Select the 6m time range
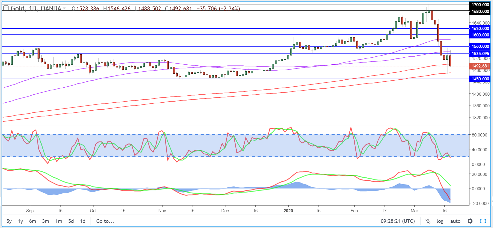The width and height of the screenshot is (493, 228). pyautogui.click(x=33, y=221)
